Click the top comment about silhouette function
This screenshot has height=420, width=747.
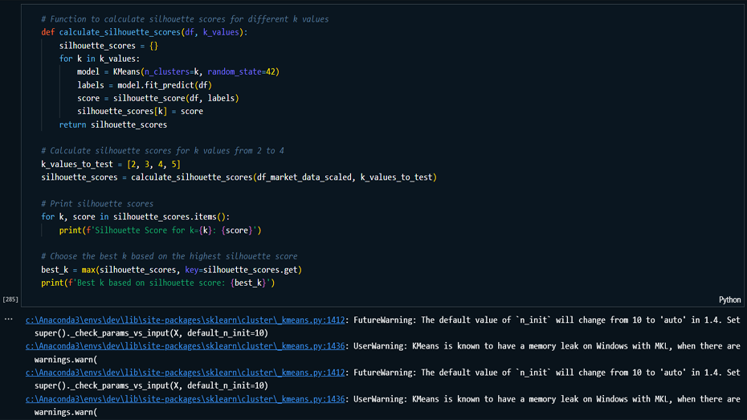click(x=185, y=18)
